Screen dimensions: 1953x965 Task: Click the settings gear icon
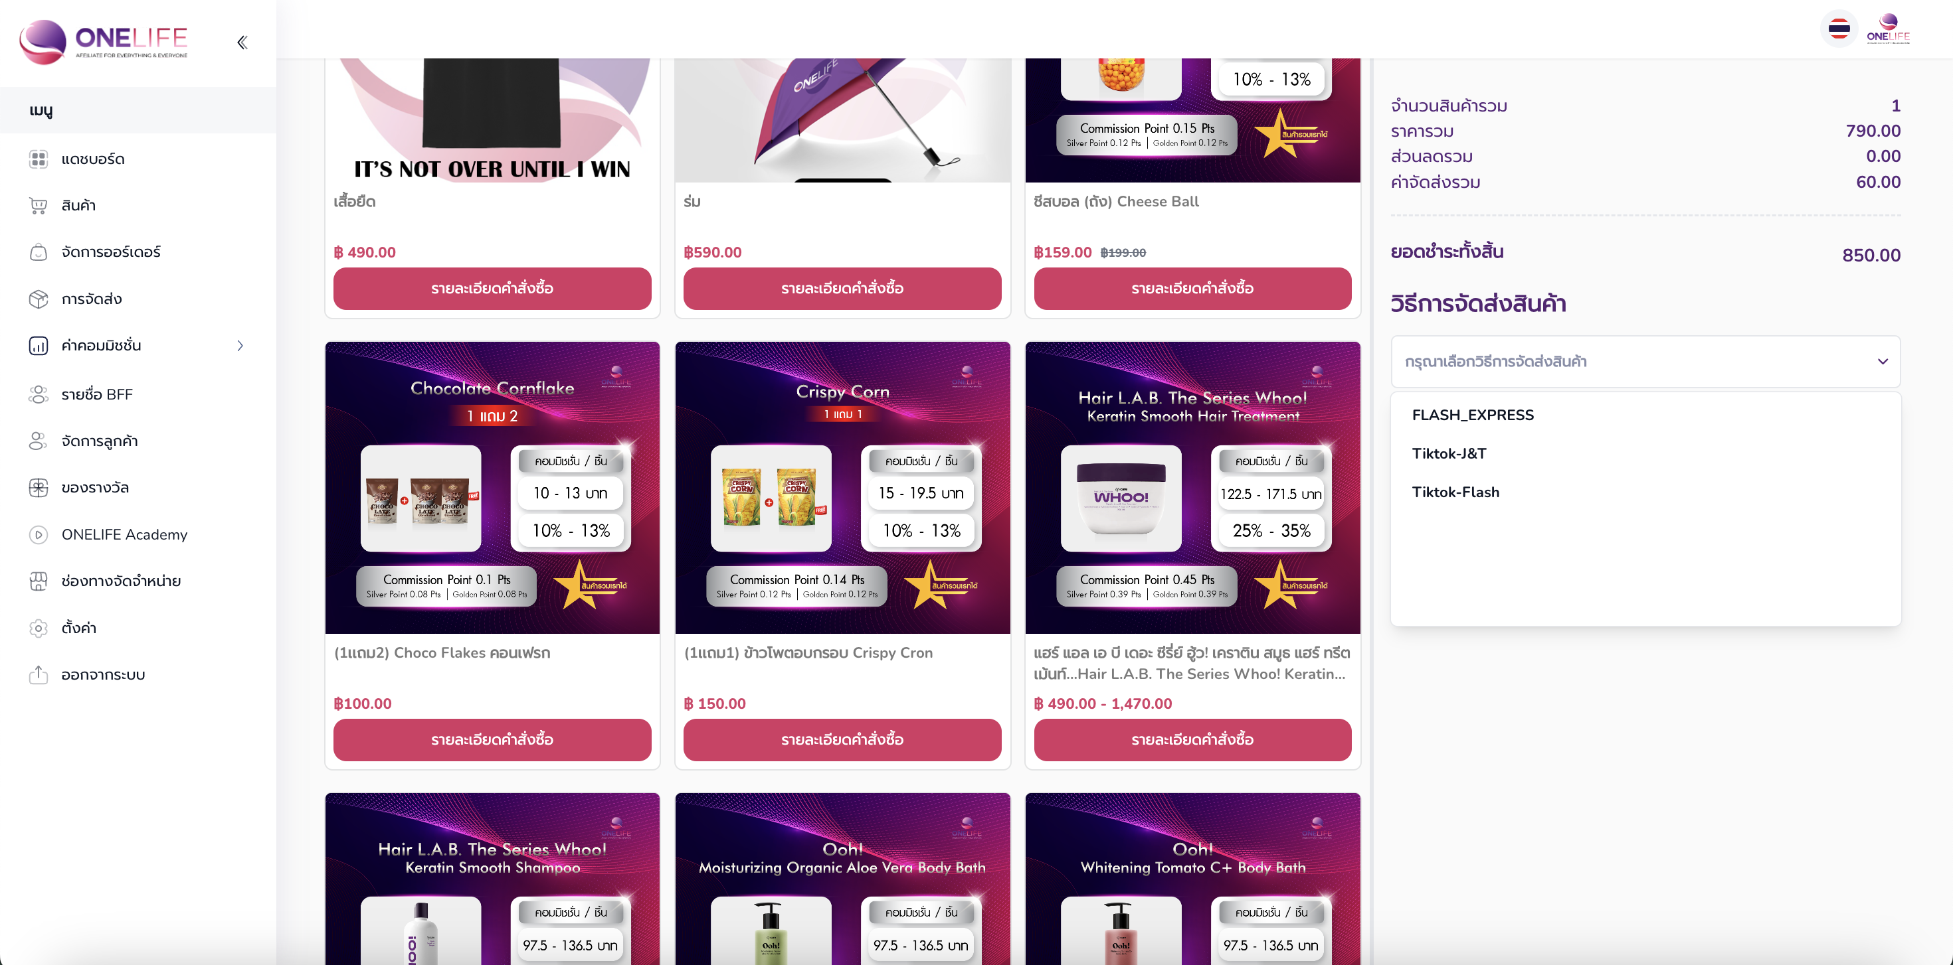tap(38, 628)
